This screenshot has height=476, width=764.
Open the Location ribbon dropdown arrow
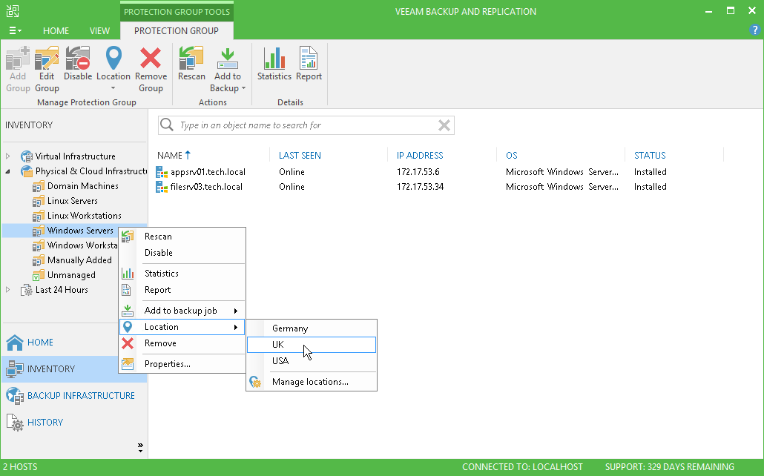[x=113, y=88]
